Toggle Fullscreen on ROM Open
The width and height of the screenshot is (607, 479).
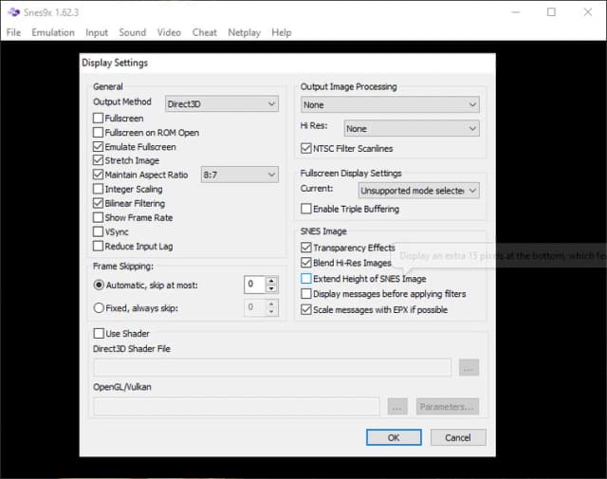click(x=99, y=133)
